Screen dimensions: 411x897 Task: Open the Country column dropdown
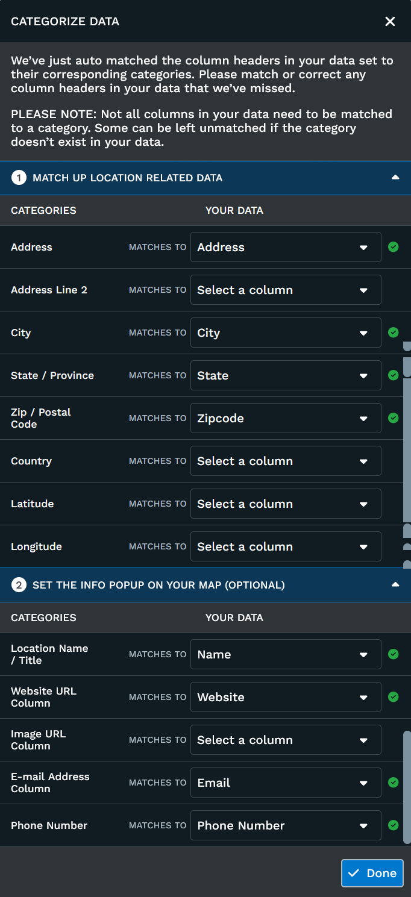coord(286,461)
